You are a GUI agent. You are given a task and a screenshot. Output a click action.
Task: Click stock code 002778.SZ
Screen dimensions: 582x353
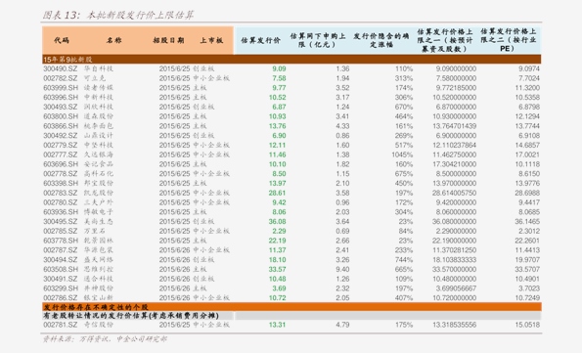[x=60, y=174]
